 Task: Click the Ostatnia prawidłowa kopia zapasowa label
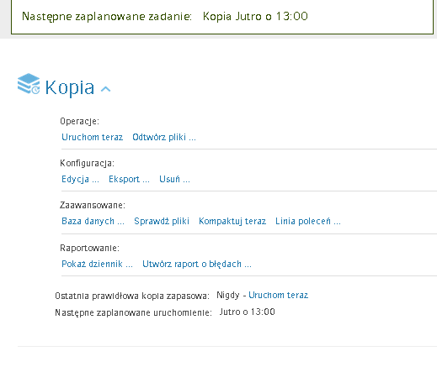tap(132, 296)
